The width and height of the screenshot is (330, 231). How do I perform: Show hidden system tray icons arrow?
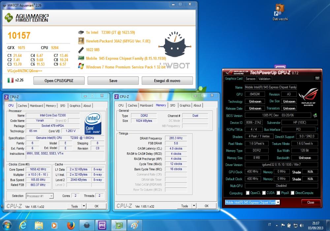[x=277, y=225]
